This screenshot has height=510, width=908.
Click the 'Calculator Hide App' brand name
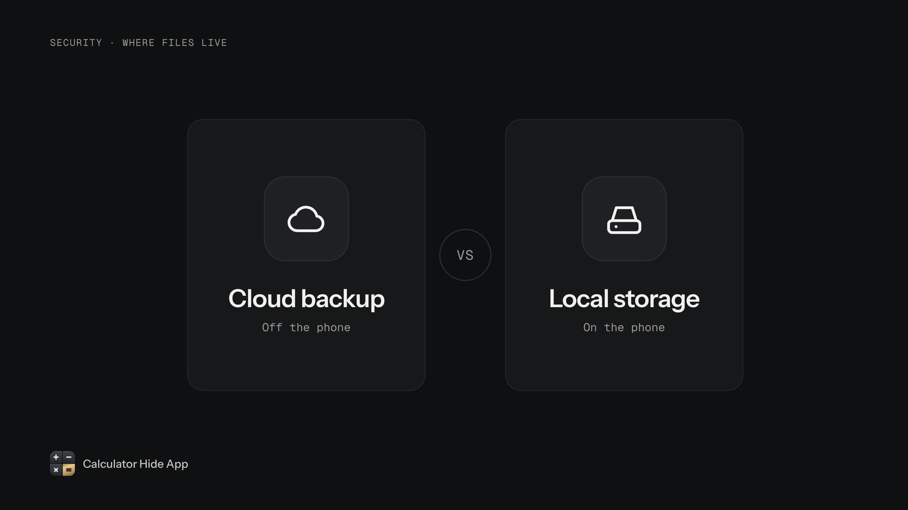[136, 464]
